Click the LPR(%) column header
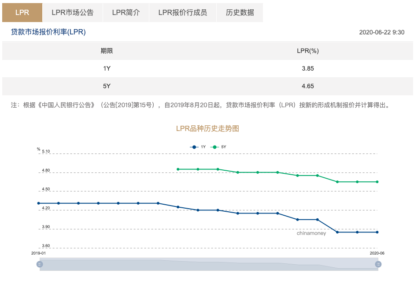 (x=308, y=51)
